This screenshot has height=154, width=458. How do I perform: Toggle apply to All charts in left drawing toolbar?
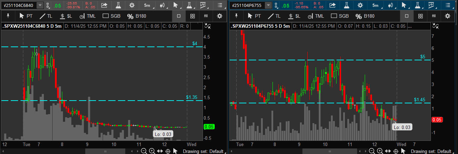(206, 16)
